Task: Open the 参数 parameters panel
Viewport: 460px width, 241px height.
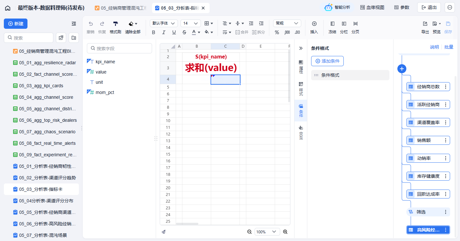Action: (402, 7)
